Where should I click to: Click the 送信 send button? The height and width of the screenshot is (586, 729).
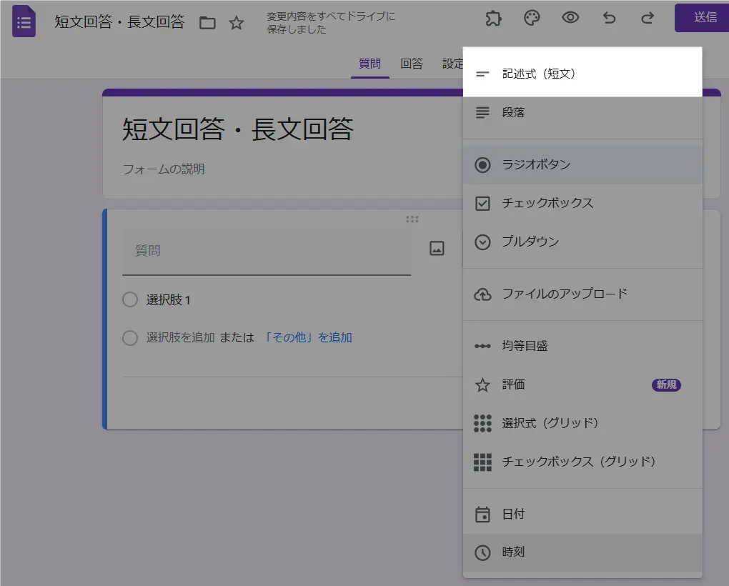(x=702, y=18)
